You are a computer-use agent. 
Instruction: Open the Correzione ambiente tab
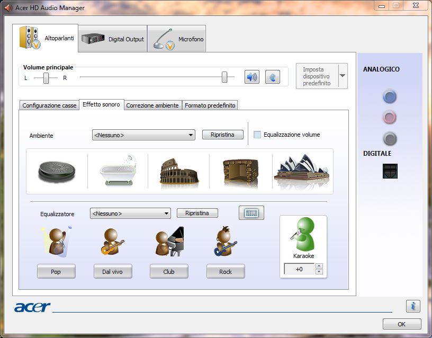pyautogui.click(x=152, y=105)
